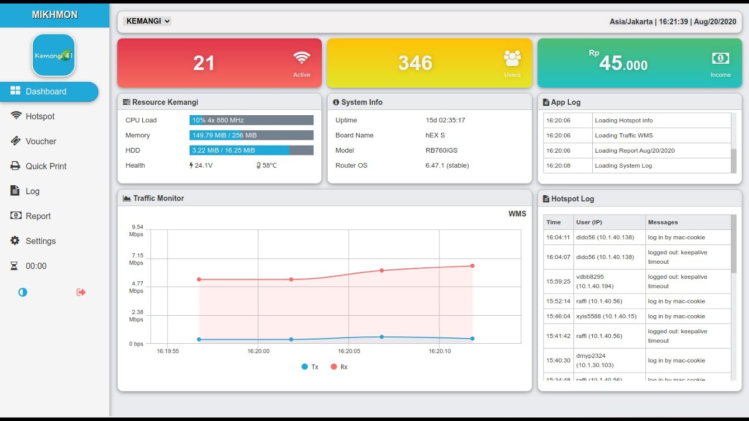Open the KEMANGI router dropdown
The width and height of the screenshot is (749, 421).
pyautogui.click(x=147, y=21)
